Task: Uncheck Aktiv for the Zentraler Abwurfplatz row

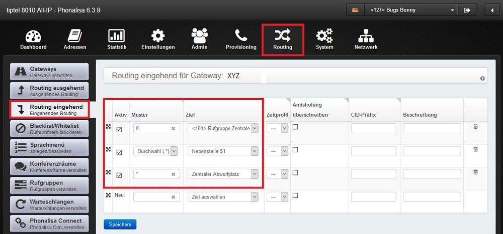Action: tap(119, 175)
